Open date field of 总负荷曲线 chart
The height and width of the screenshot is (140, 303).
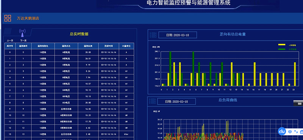[176, 101]
